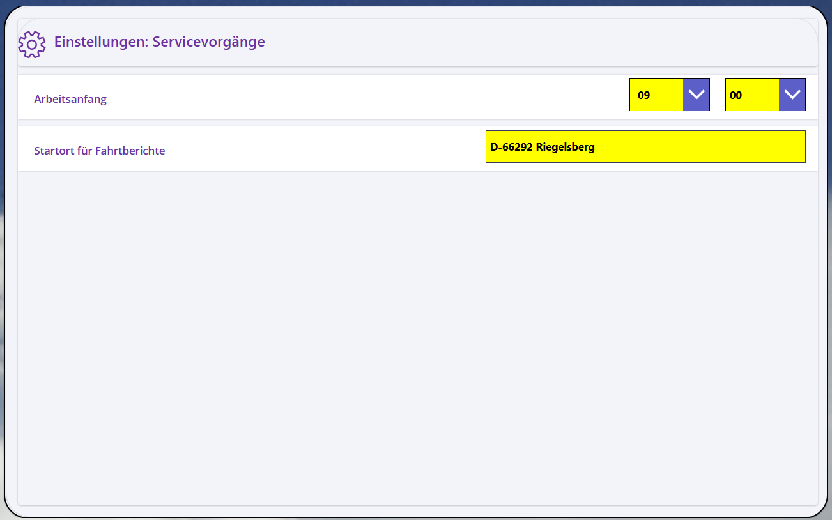Click the word Riegelsberg in start location field
This screenshot has width=832, height=520.
(x=565, y=147)
